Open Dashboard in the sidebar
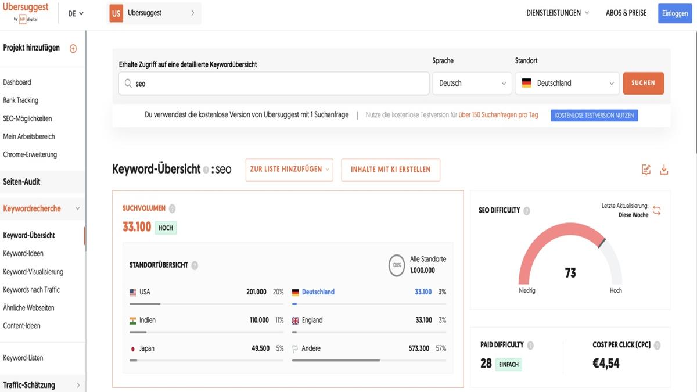 coord(17,82)
